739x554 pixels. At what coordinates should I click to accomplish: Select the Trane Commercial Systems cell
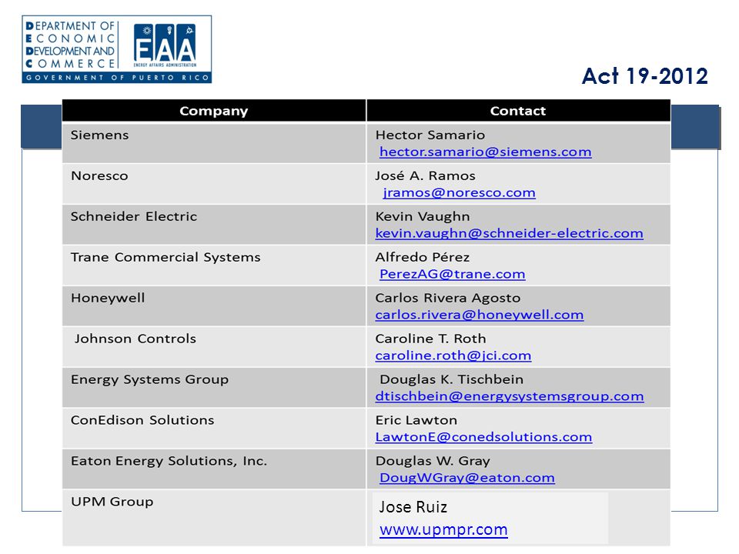point(214,265)
